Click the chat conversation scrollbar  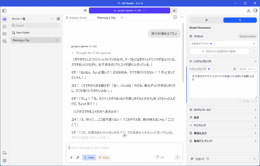183,53
